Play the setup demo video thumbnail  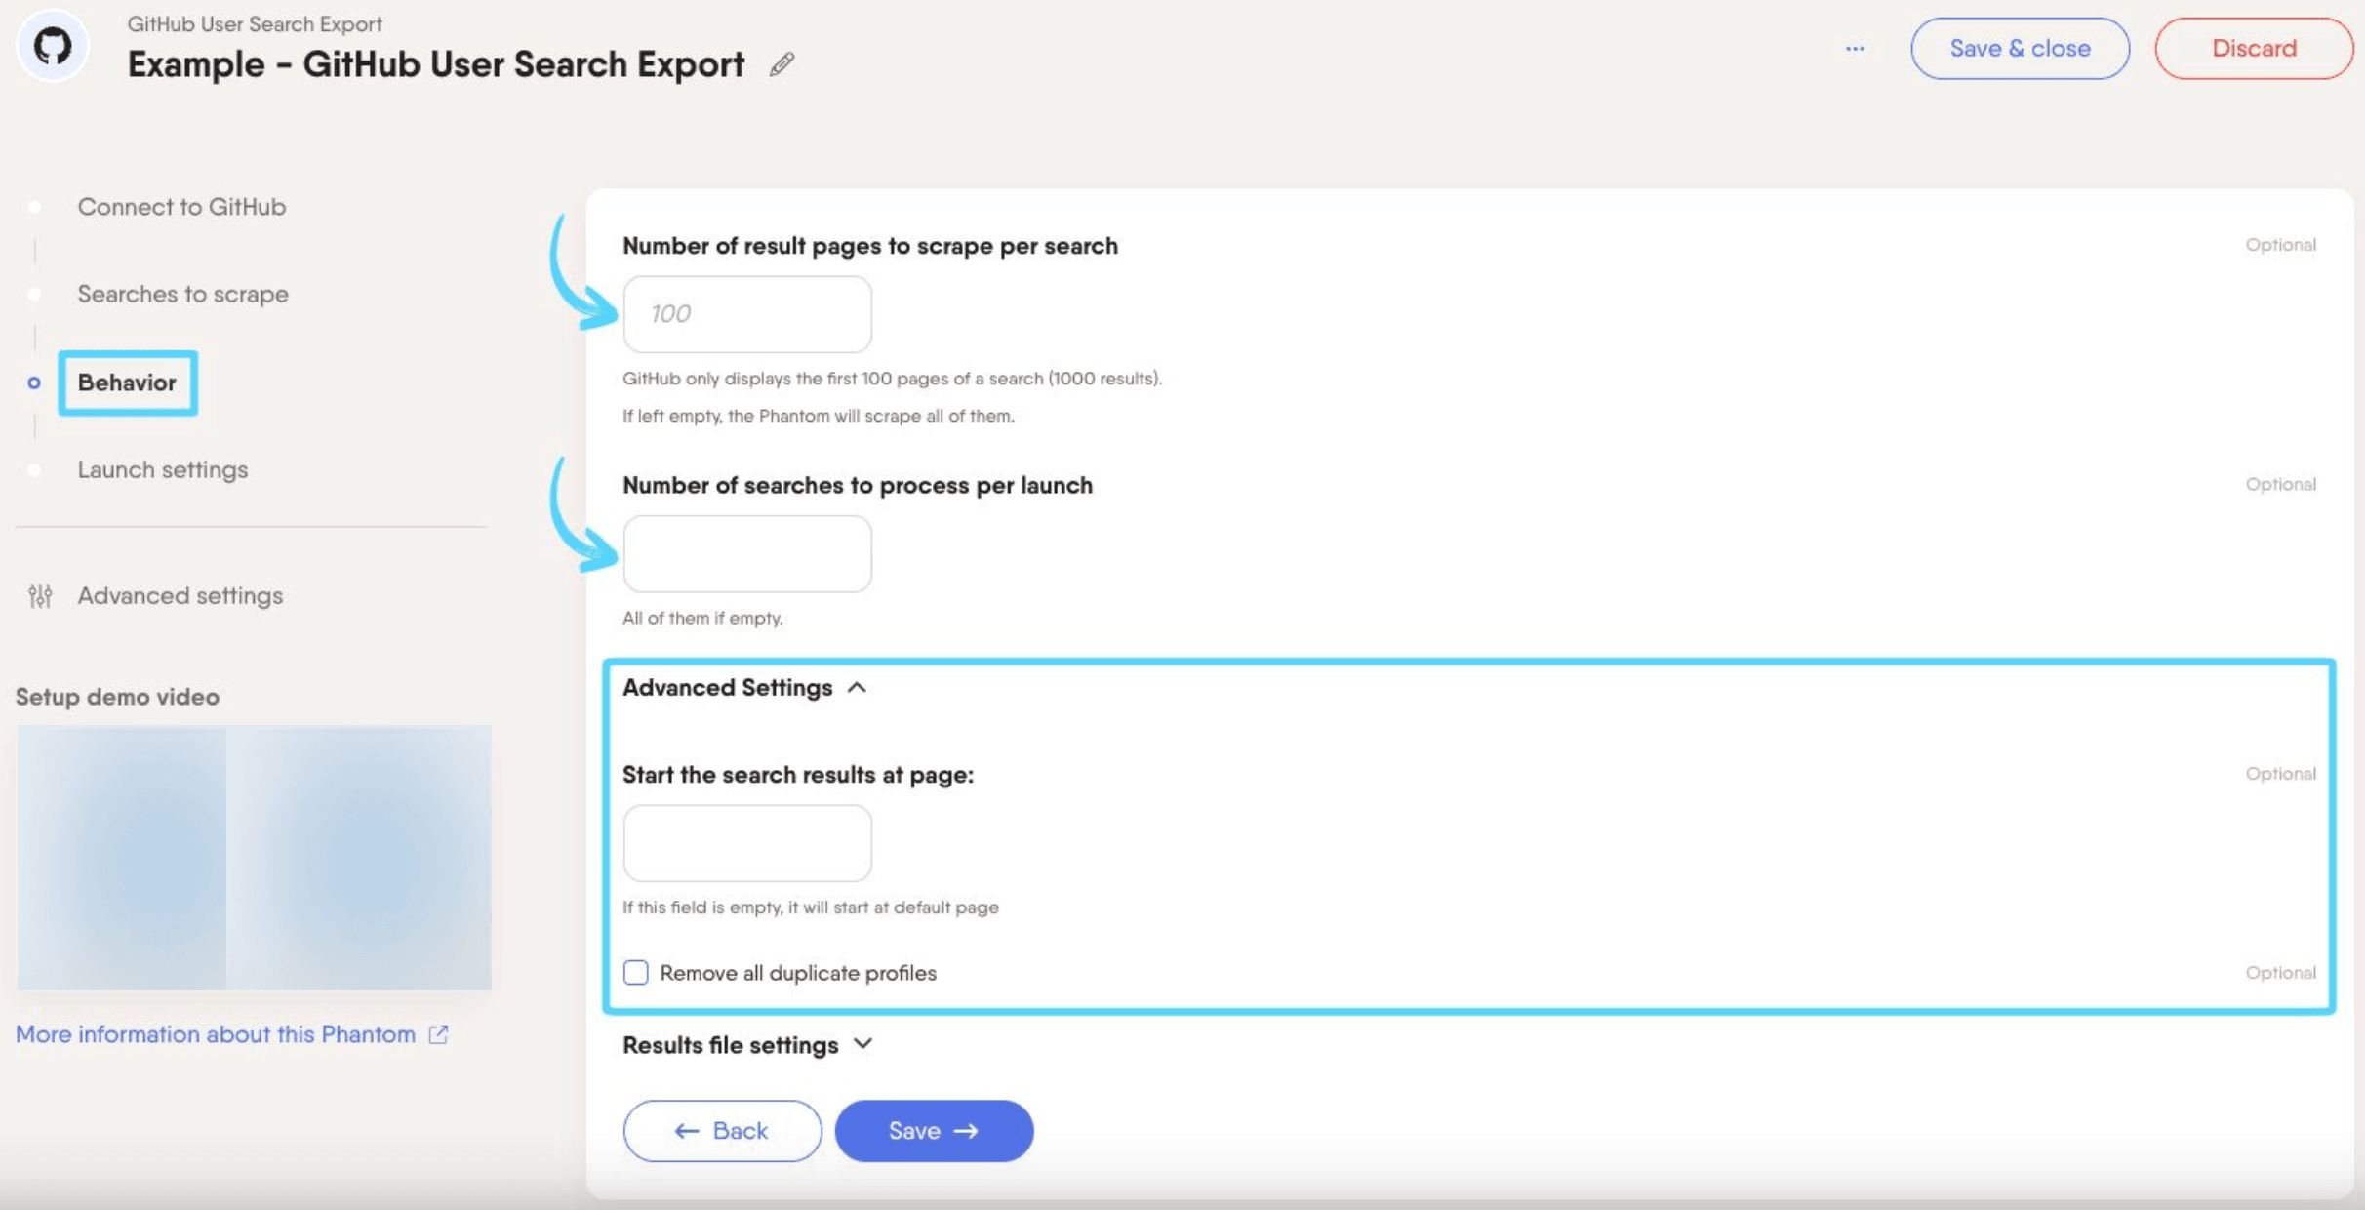254,858
